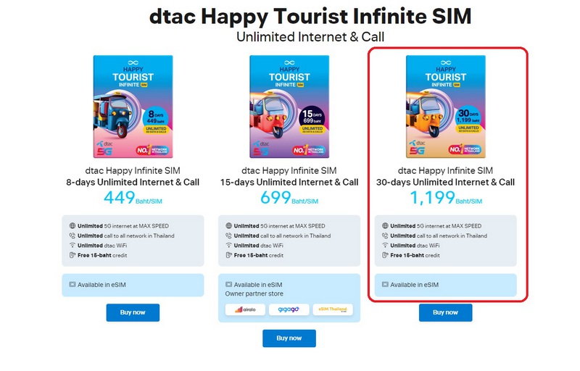Open the airalo partner store
The width and height of the screenshot is (580, 371).
coord(245,309)
